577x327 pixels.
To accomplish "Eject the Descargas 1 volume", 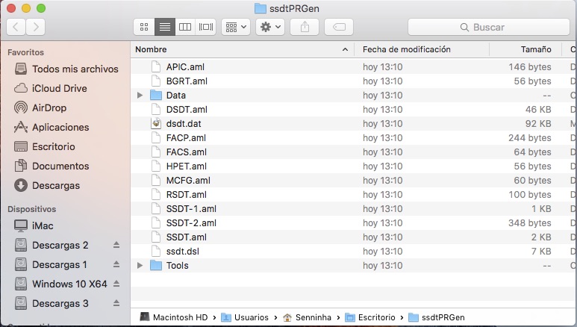I will 116,264.
